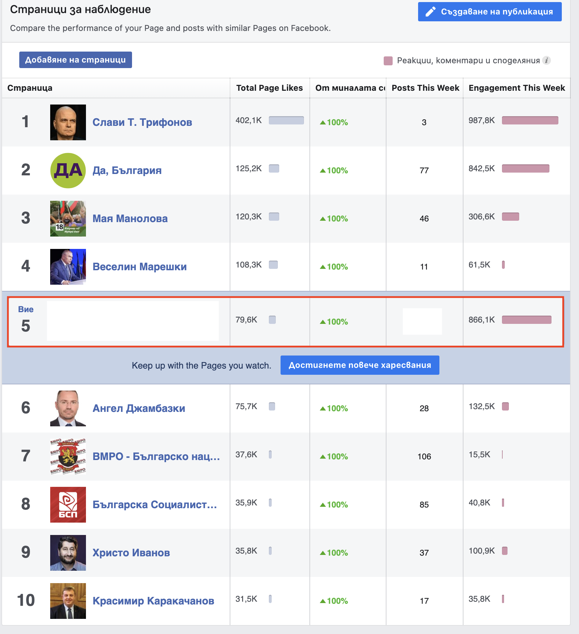Click Христо Иванов's profile photo
Viewport: 579px width, 634px height.
point(68,553)
